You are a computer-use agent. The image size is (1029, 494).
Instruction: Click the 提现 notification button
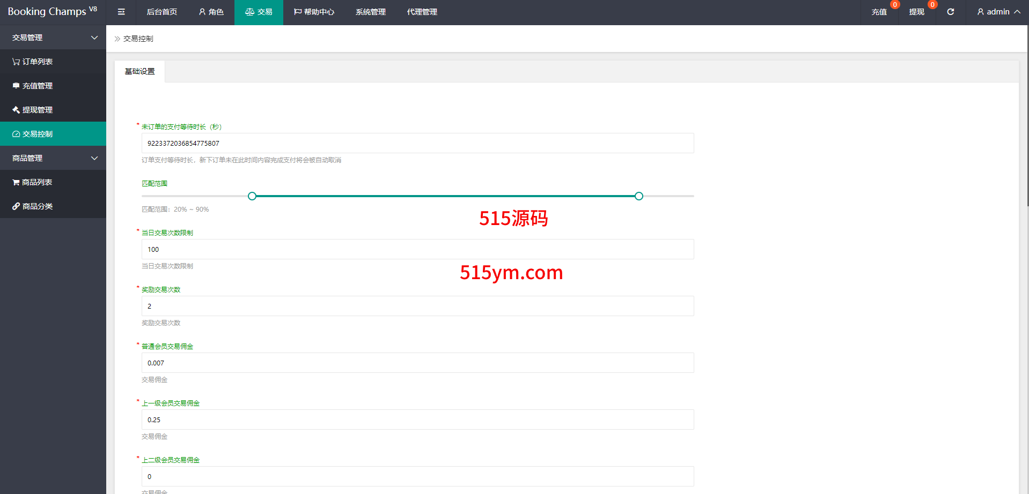tap(916, 12)
